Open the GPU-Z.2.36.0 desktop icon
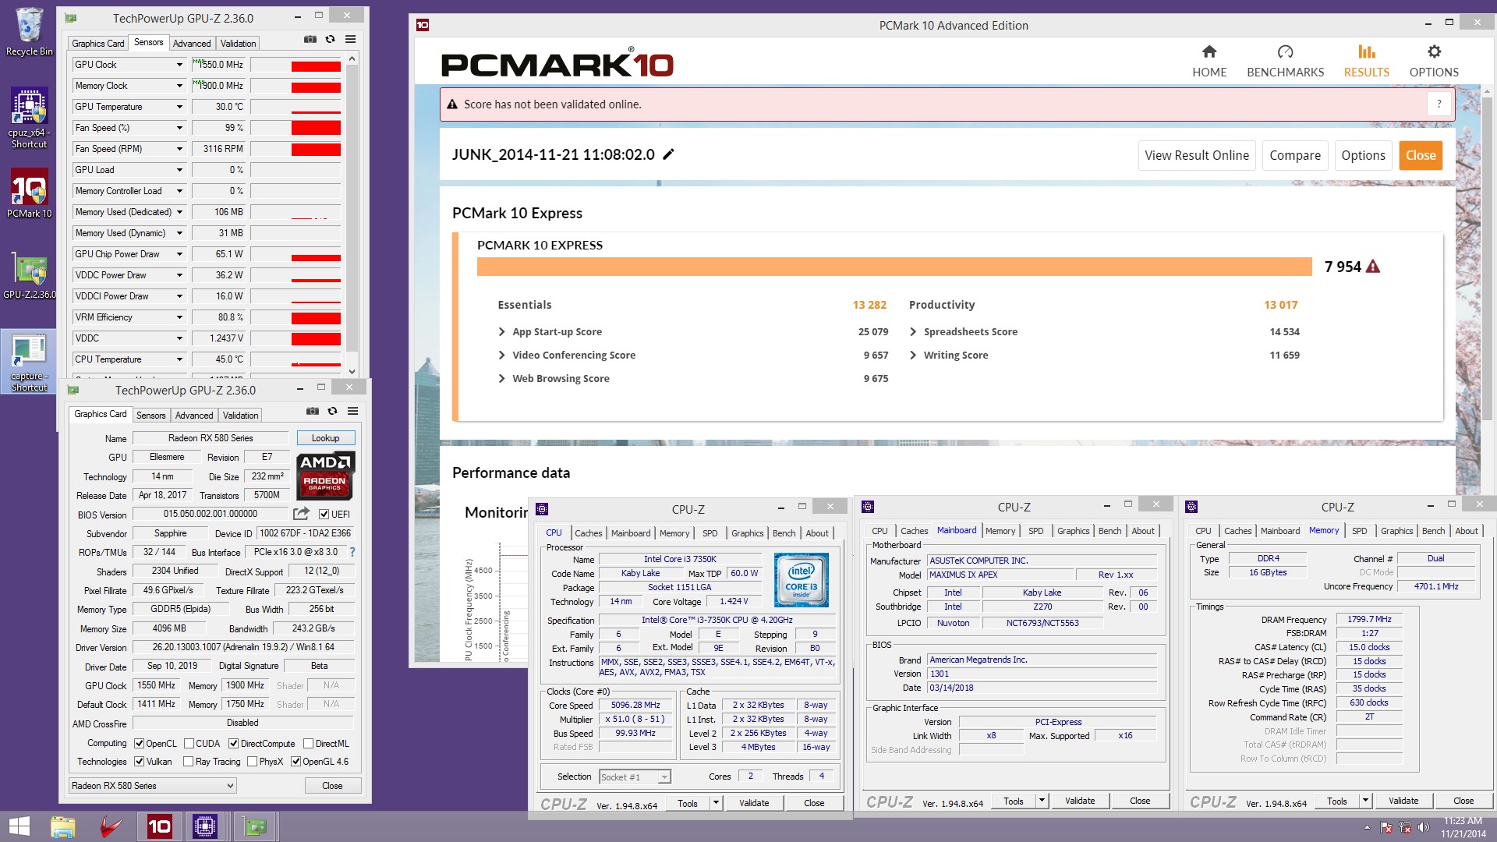 point(29,274)
